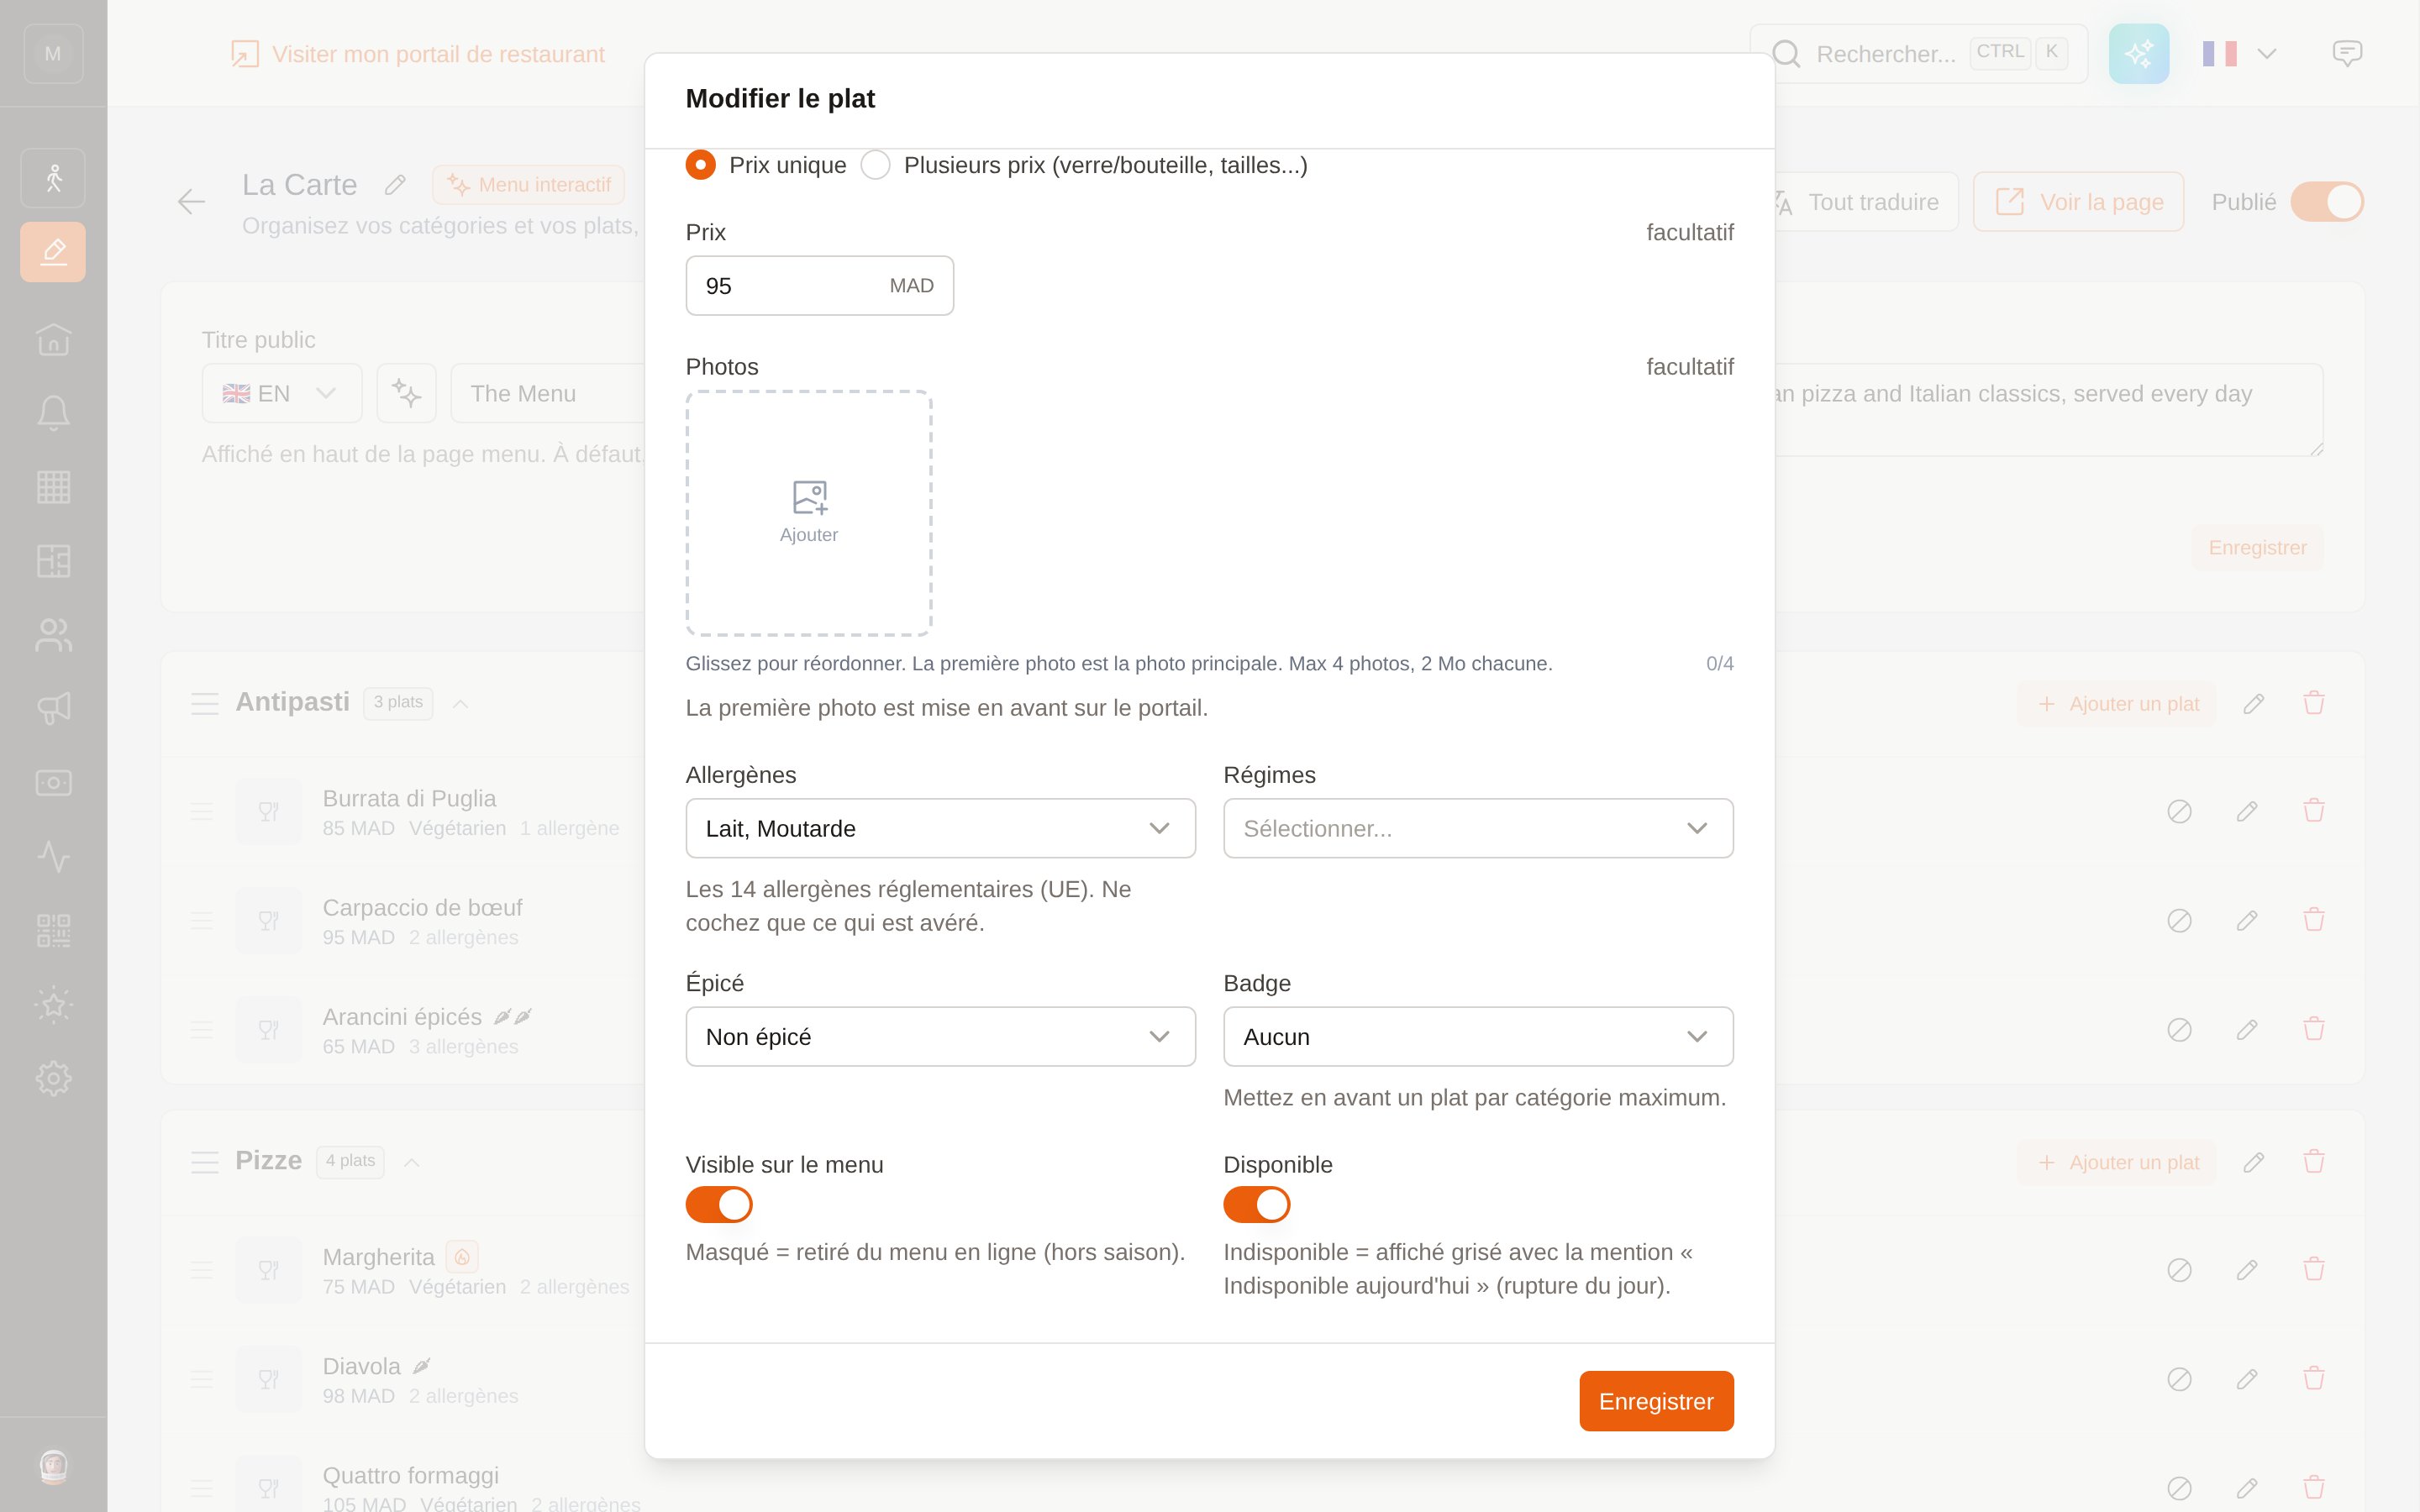The height and width of the screenshot is (1512, 2420).
Task: Delete the Arancini épicés dish
Action: (x=2314, y=1029)
